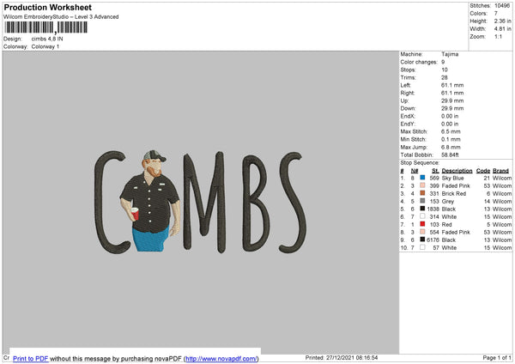Click the "Brand" column header

[500, 171]
